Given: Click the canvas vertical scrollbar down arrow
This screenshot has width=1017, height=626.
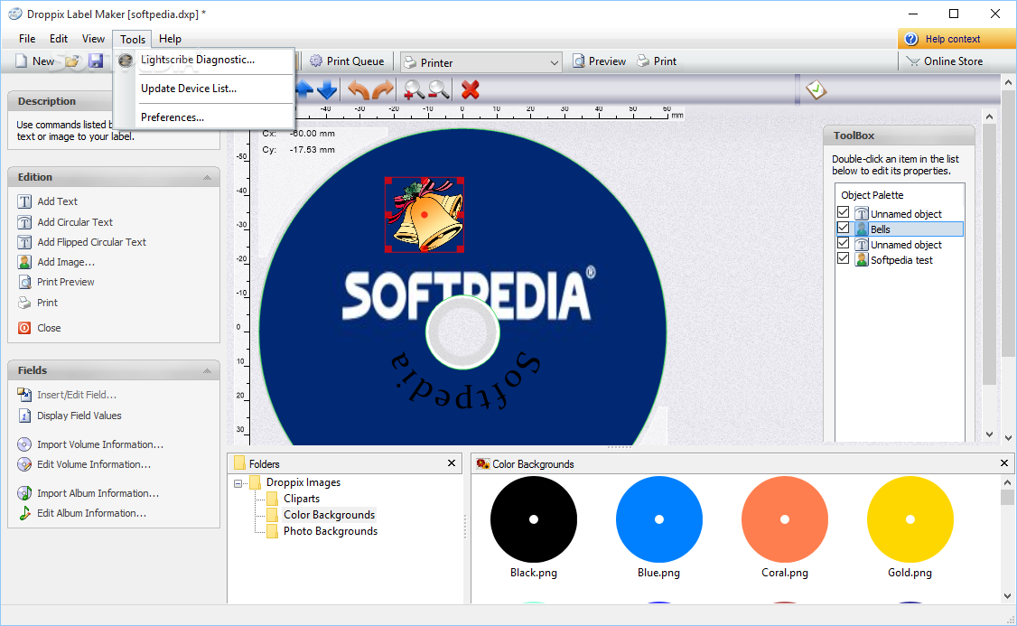Looking at the screenshot, I should click(x=989, y=434).
